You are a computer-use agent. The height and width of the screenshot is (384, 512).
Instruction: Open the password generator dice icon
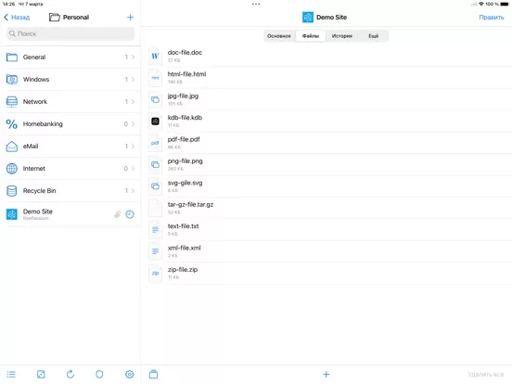[41, 374]
